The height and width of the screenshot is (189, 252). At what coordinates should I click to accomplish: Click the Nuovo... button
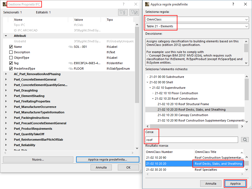38,160
